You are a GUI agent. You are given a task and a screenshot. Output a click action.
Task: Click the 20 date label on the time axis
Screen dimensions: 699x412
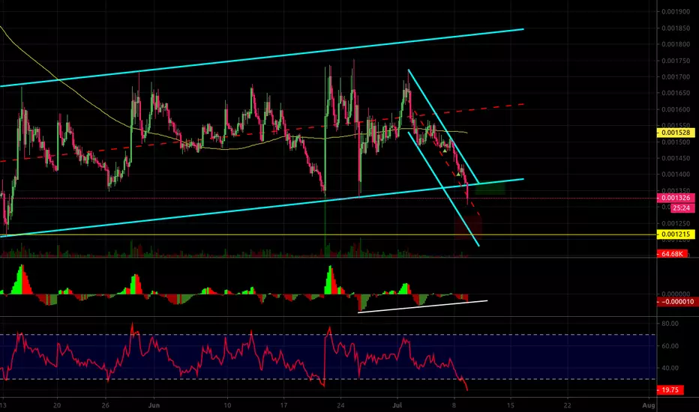click(x=56, y=405)
